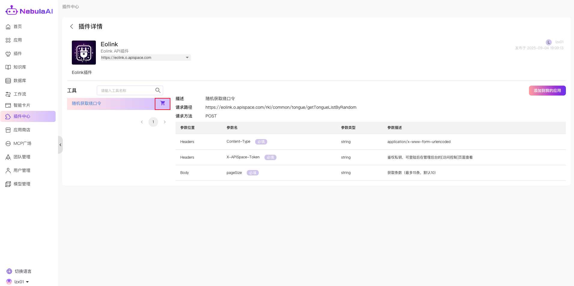The image size is (574, 286).
Task: Click 参数类型 column header
Action: coord(348,128)
